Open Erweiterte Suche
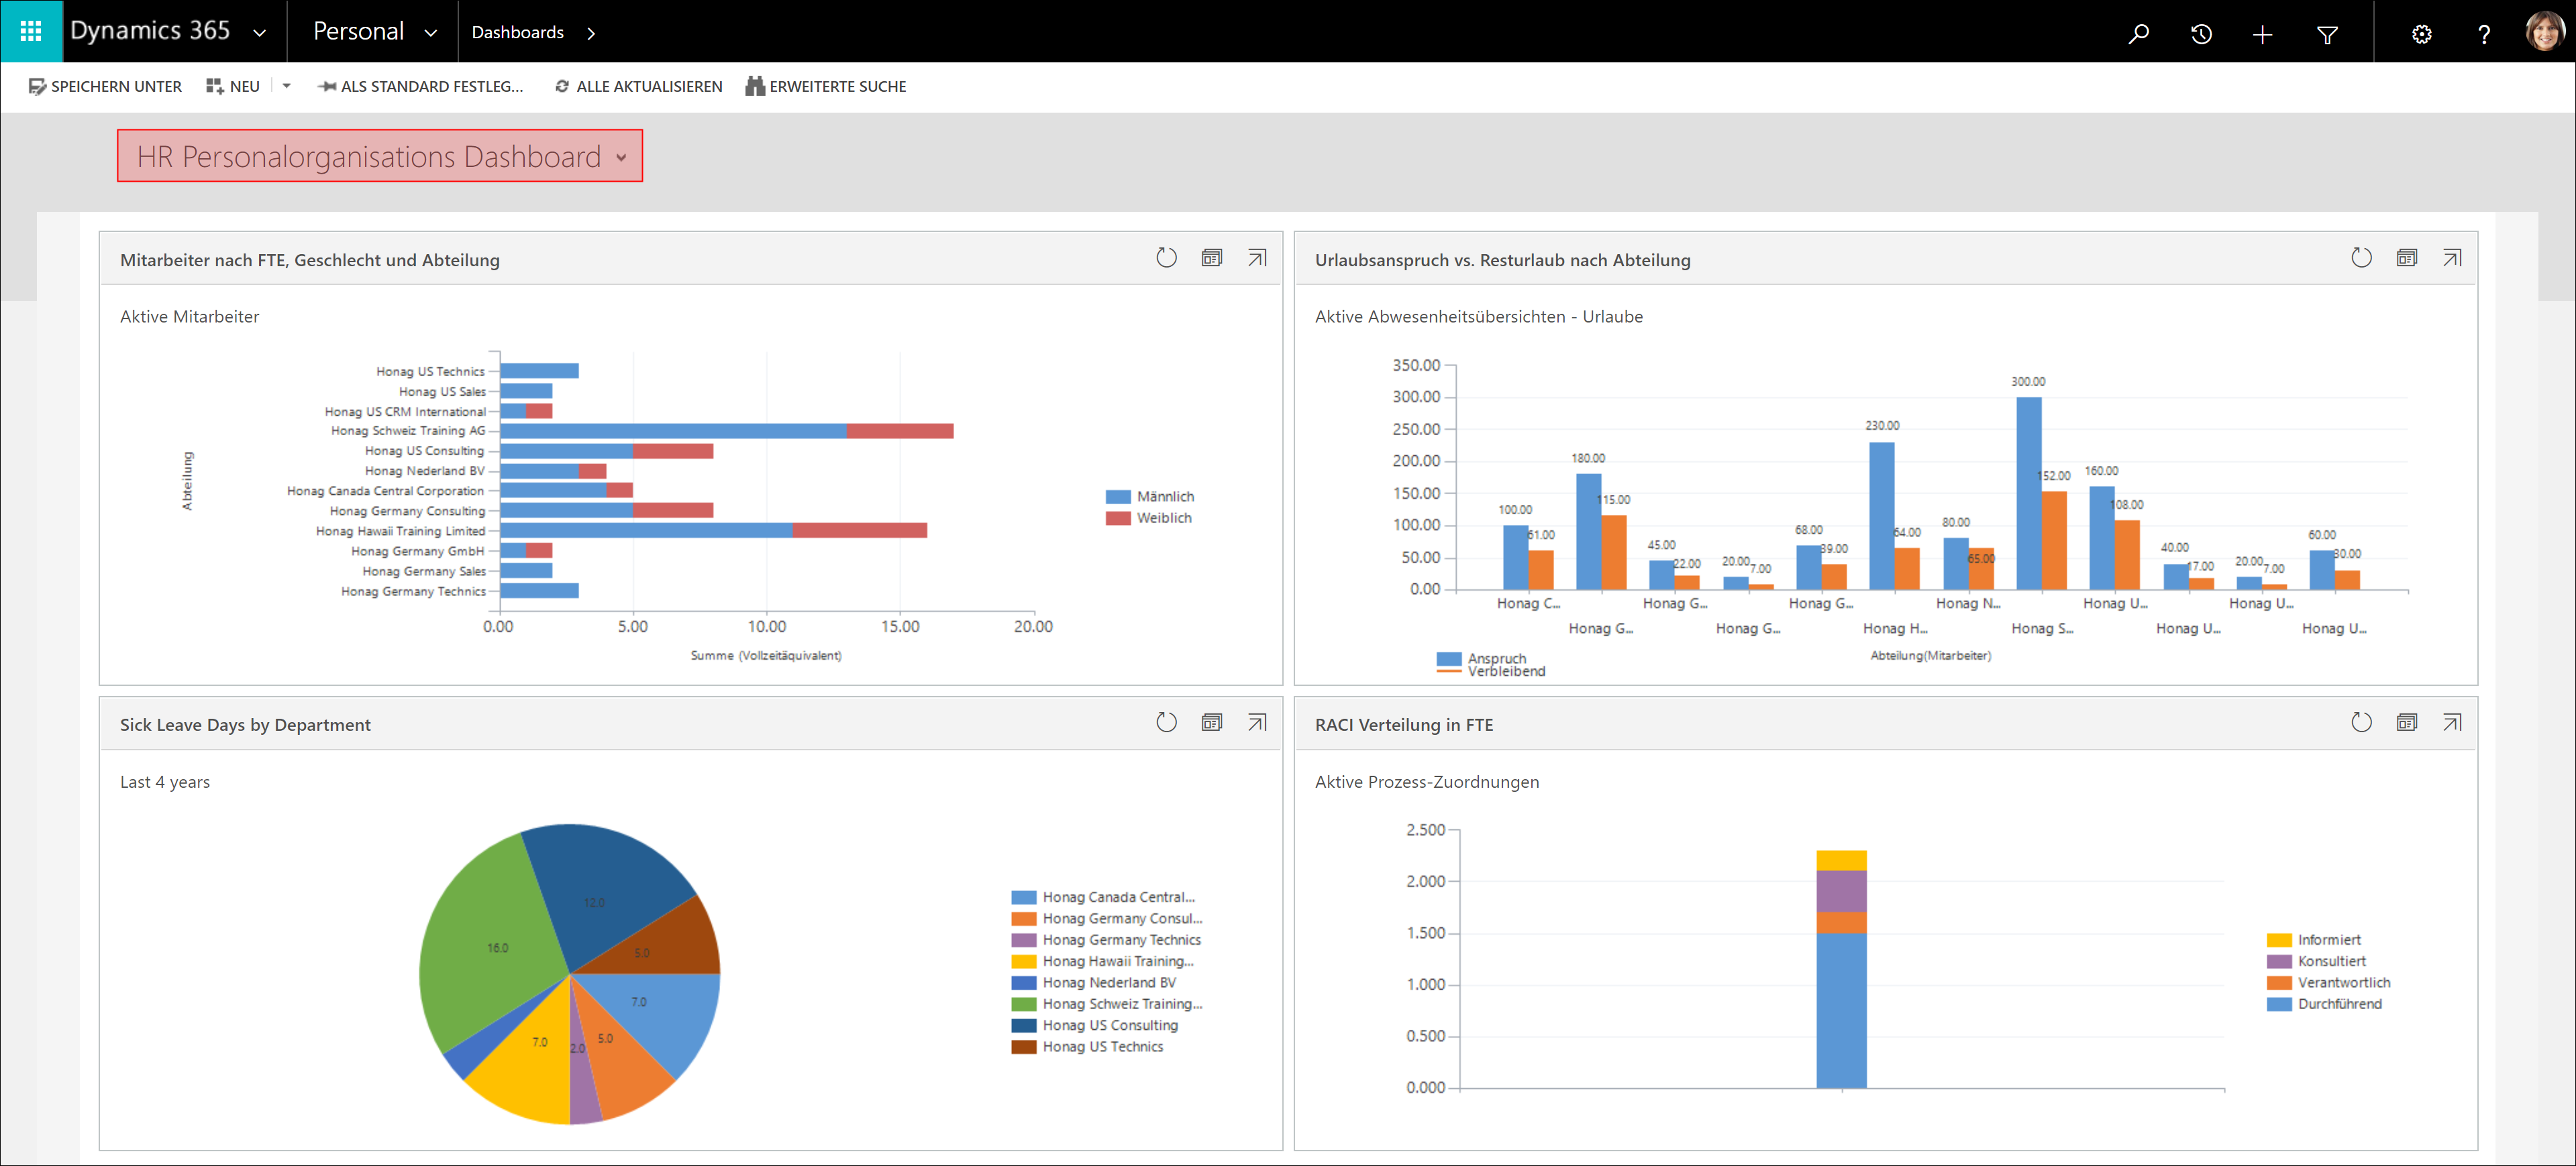Viewport: 2576px width, 1166px height. [826, 87]
